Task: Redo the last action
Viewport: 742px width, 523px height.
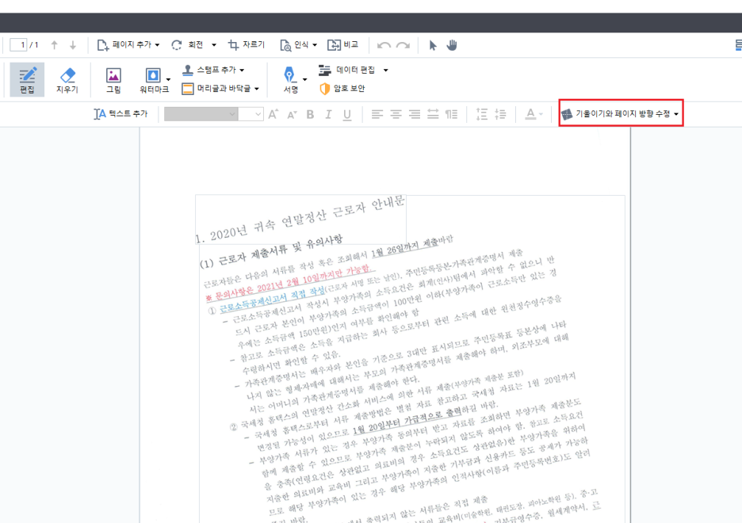Action: tap(403, 45)
